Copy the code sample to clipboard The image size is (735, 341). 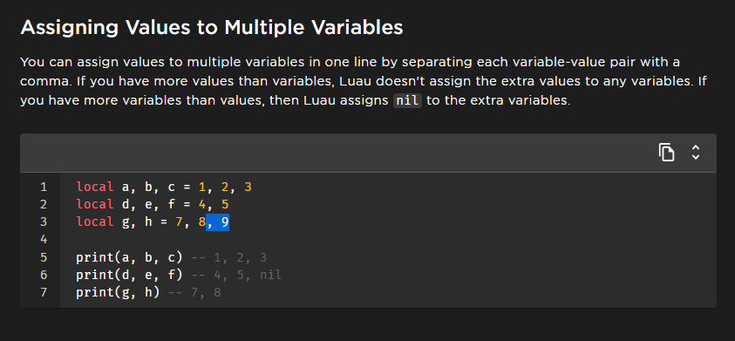click(666, 153)
